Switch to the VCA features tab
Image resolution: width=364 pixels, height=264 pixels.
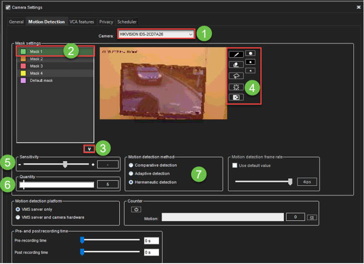point(81,22)
